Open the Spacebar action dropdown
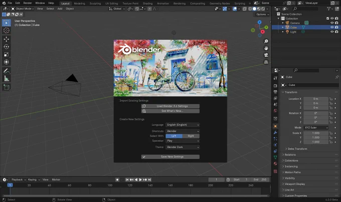The image size is (341, 202). 183,141
